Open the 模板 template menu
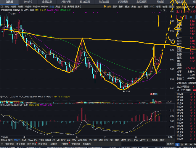Screen dimensions: 196x148 pyautogui.click(x=162, y=140)
